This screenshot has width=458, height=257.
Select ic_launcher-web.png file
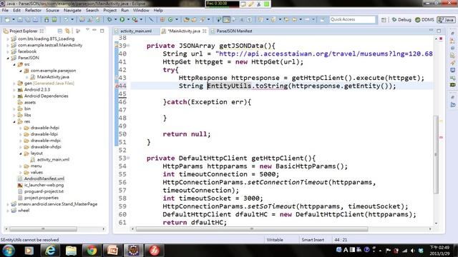click(44, 185)
